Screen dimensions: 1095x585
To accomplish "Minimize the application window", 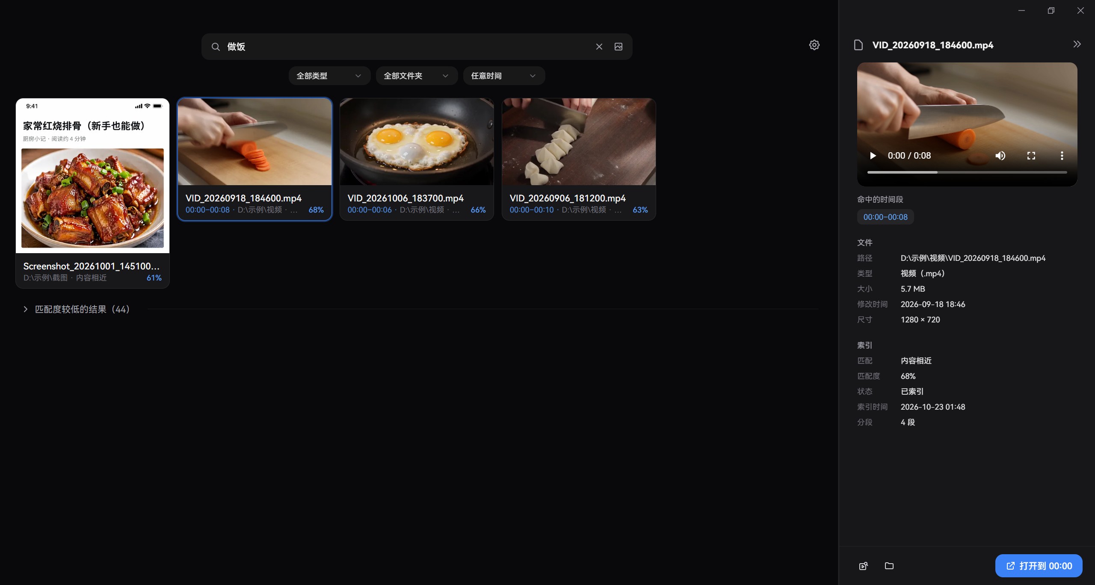I will [1021, 11].
